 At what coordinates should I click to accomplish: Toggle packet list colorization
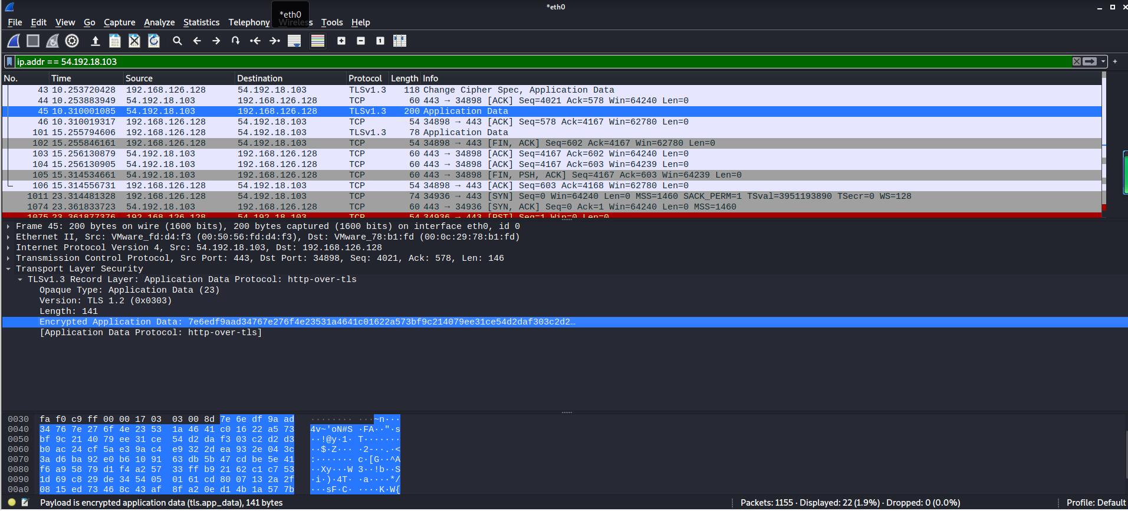(x=318, y=41)
